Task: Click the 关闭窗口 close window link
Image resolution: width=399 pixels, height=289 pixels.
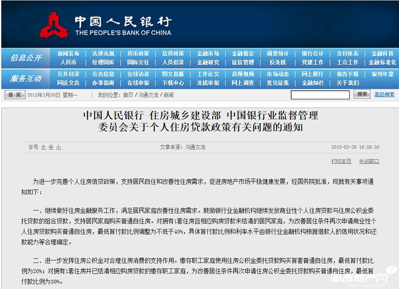Action: (369, 161)
